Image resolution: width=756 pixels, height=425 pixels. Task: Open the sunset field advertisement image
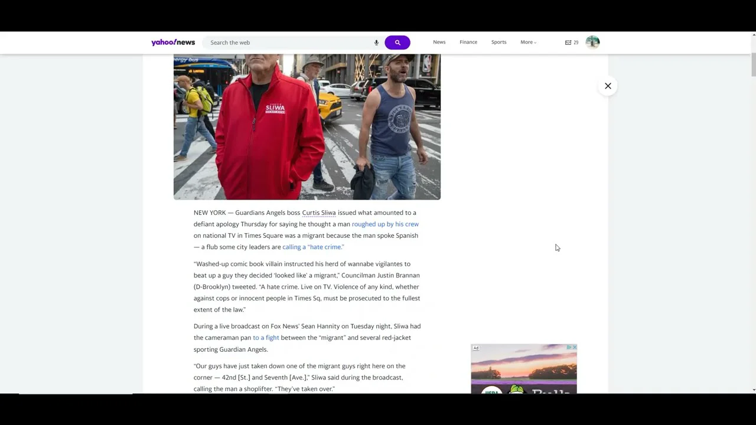[523, 372]
